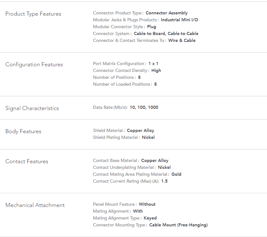Click the Wire & Cable termination value
267x237 pixels.
[x=182, y=41]
